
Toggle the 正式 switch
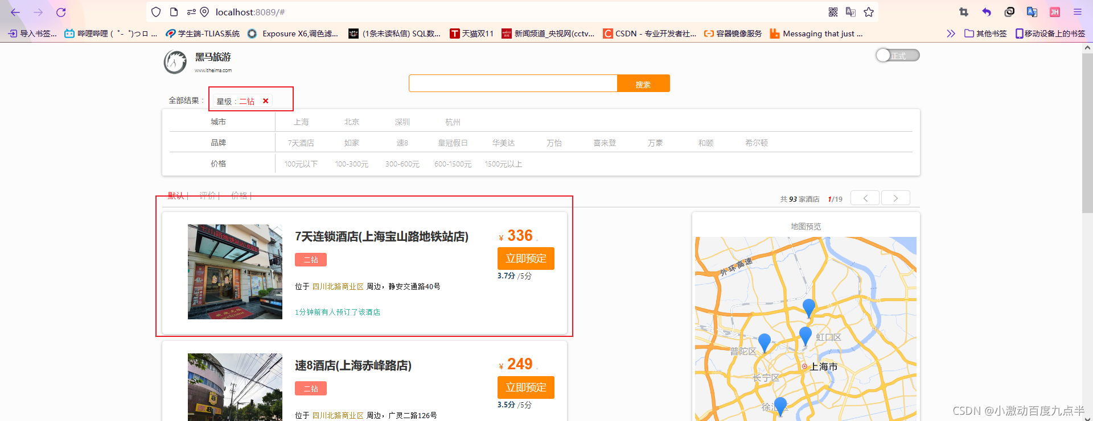coord(897,55)
